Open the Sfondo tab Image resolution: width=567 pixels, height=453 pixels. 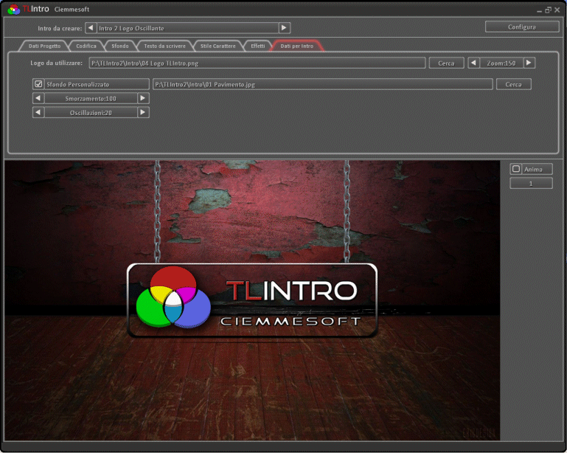click(x=120, y=46)
